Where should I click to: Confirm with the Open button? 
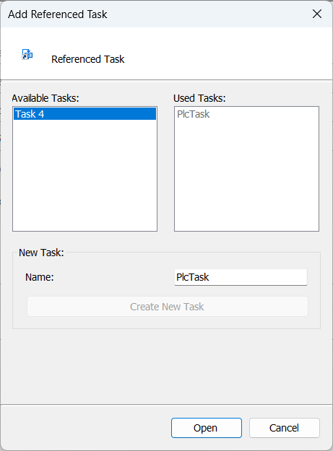pos(207,428)
